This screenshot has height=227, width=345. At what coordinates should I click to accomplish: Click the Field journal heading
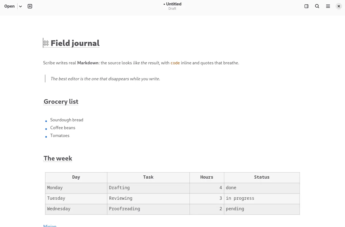coord(75,43)
